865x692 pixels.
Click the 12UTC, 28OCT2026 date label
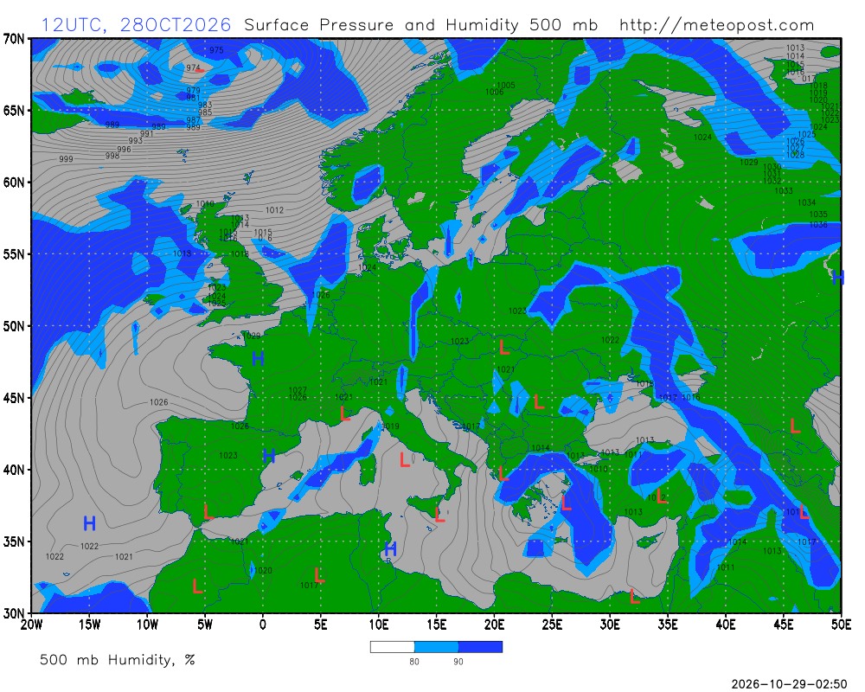tap(137, 25)
